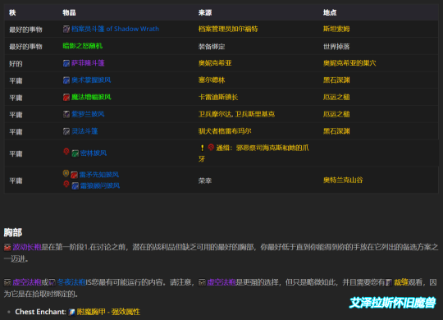Click the 紫罗兰披风 item icon
Screen dimensions: 443x320
coord(66,114)
